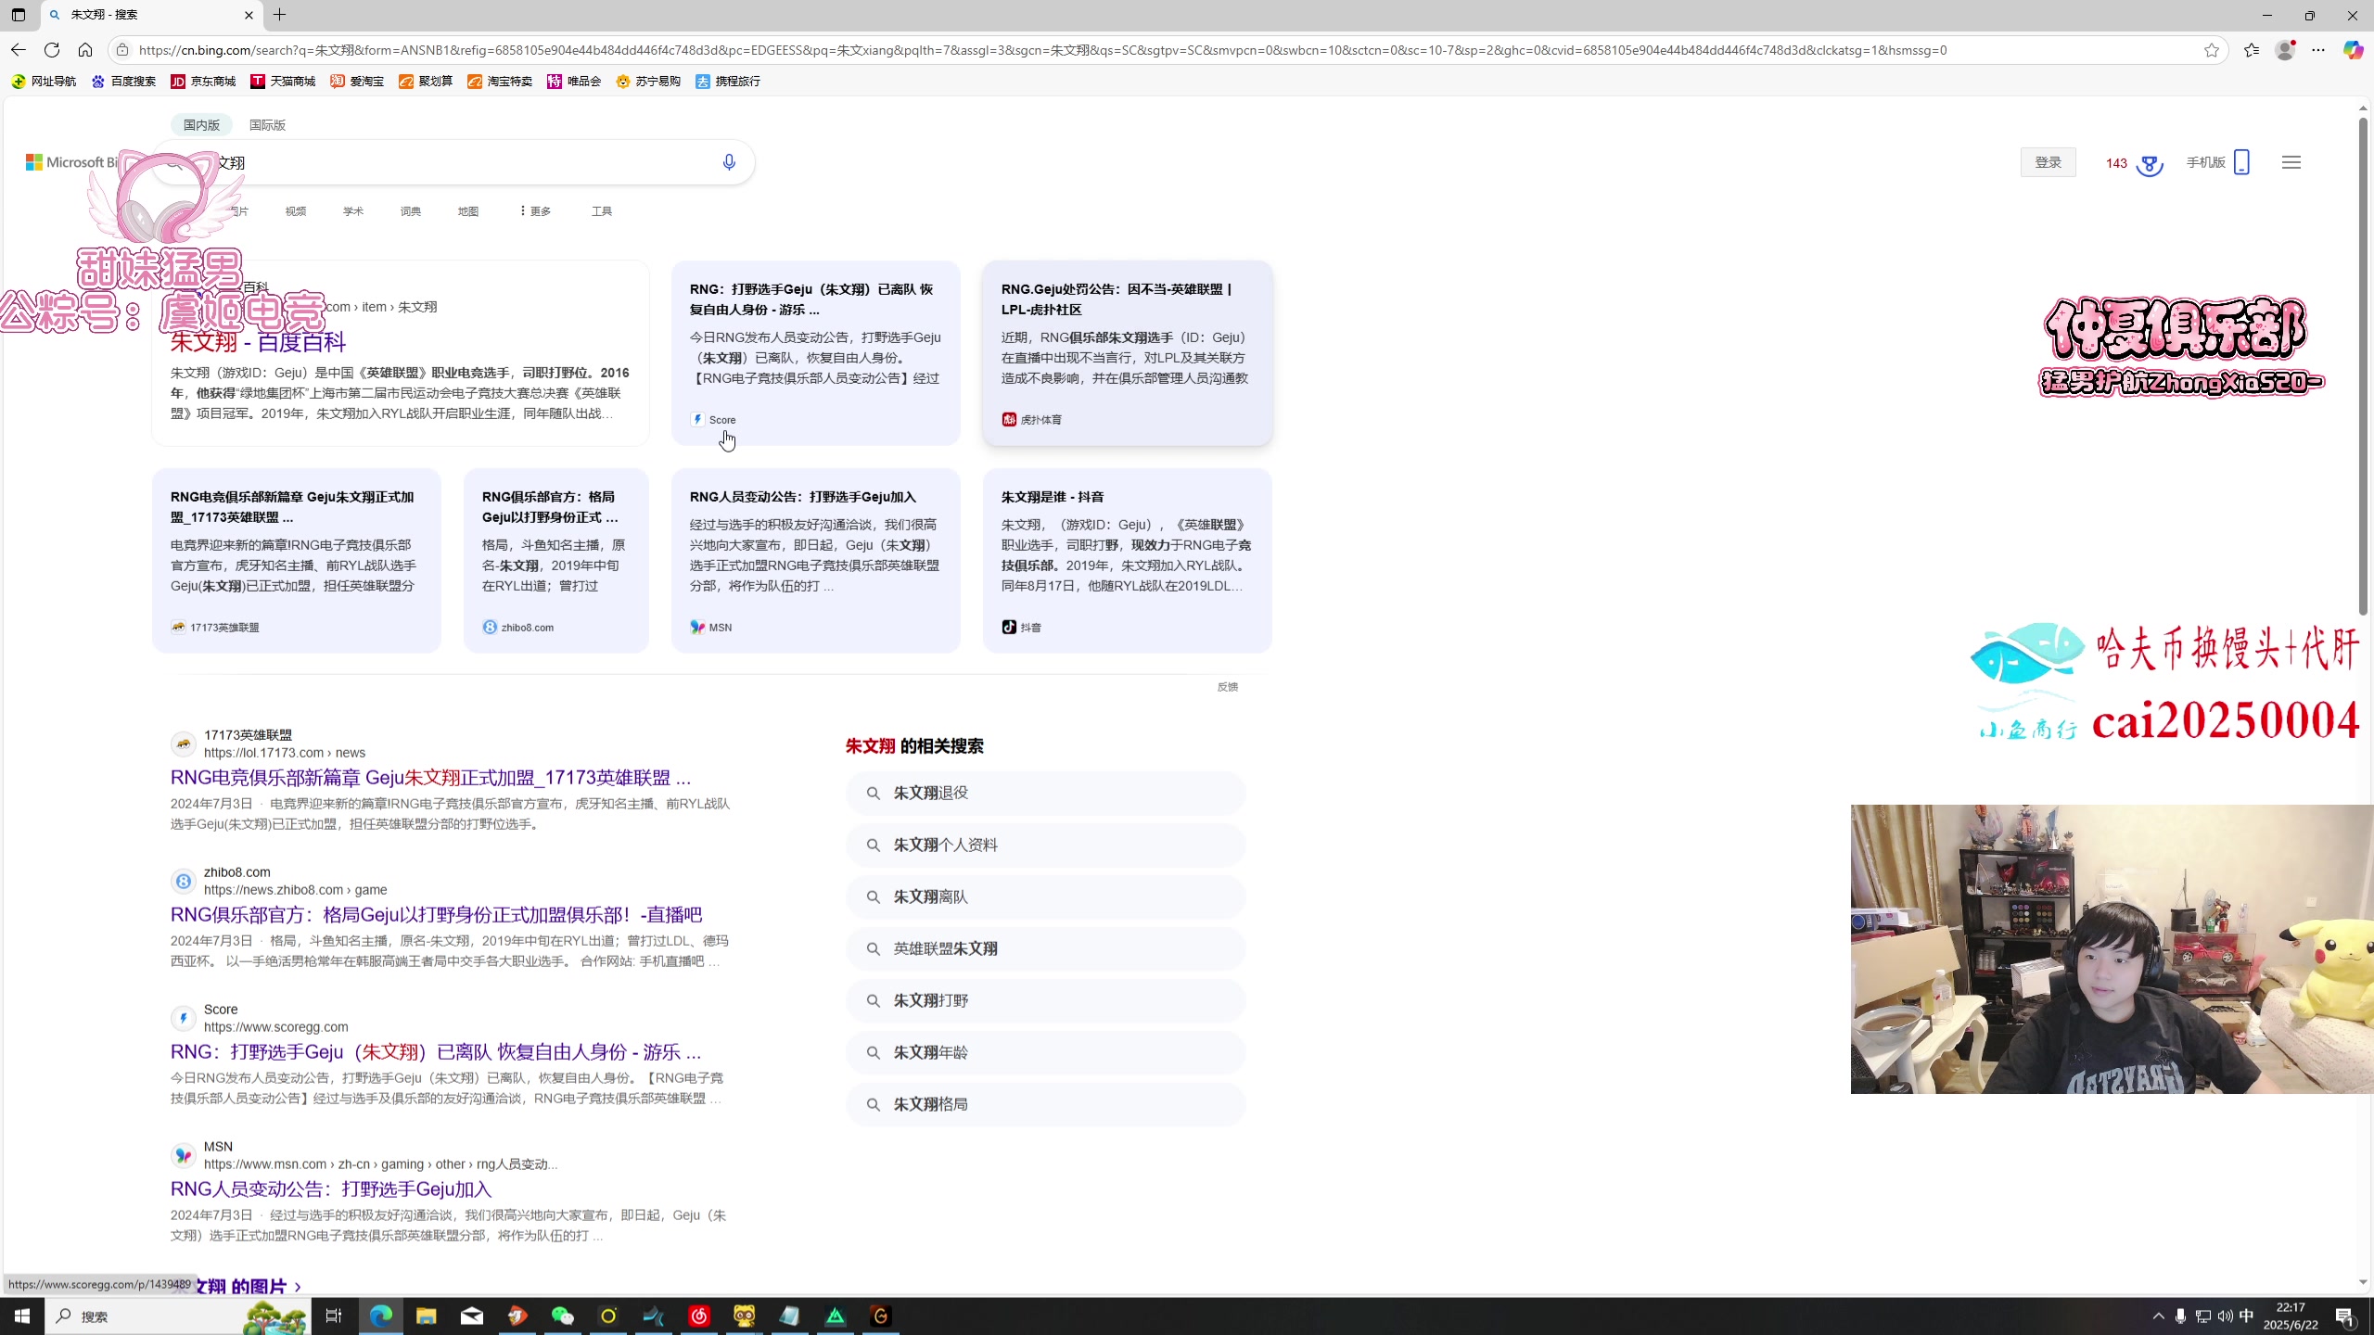Open Bing rewards medal icon

point(2149,163)
